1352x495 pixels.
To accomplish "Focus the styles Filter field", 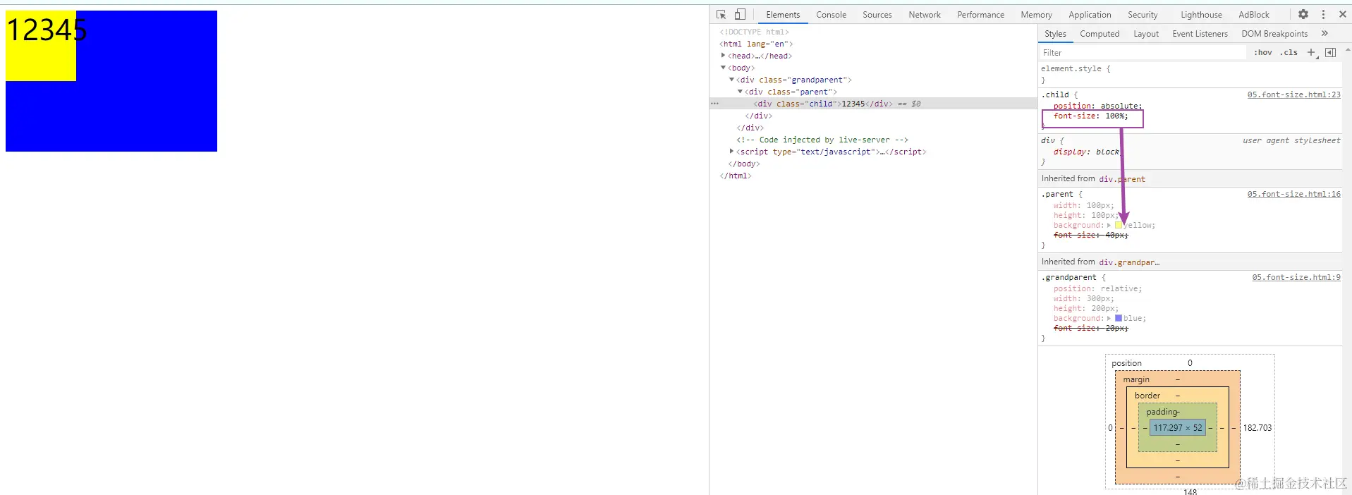I will 1143,53.
